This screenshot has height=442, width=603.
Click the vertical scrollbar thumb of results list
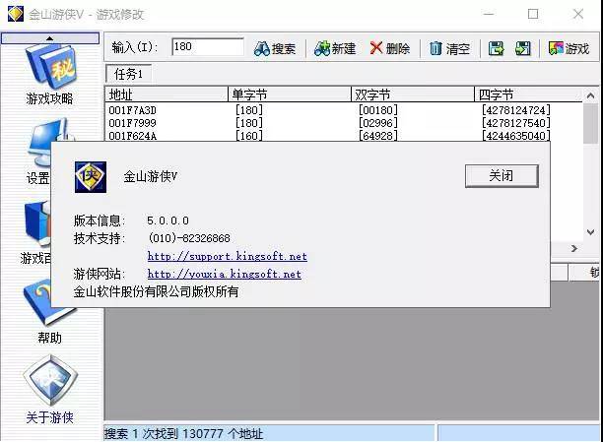click(x=591, y=123)
